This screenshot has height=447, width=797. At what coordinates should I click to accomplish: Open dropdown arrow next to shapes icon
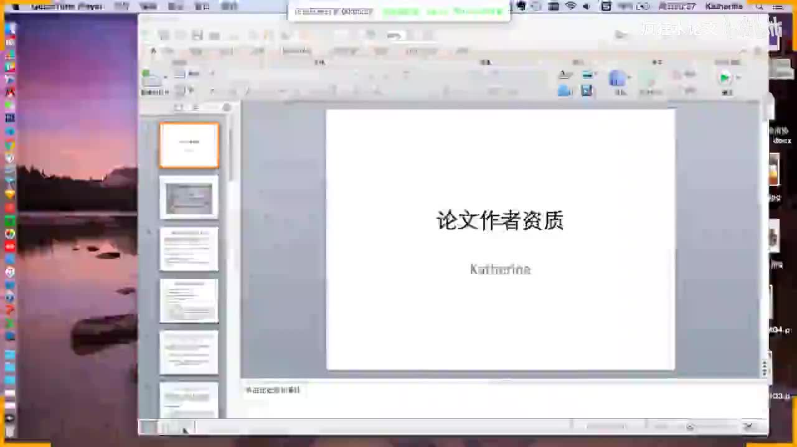[x=629, y=78]
